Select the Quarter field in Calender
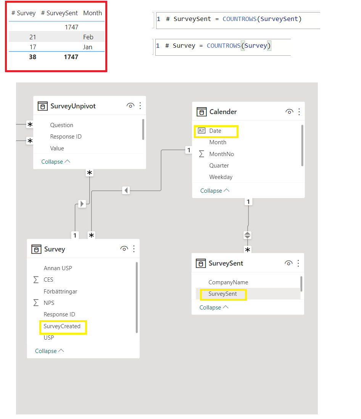Viewport: 361px width, 419px height. tap(219, 166)
